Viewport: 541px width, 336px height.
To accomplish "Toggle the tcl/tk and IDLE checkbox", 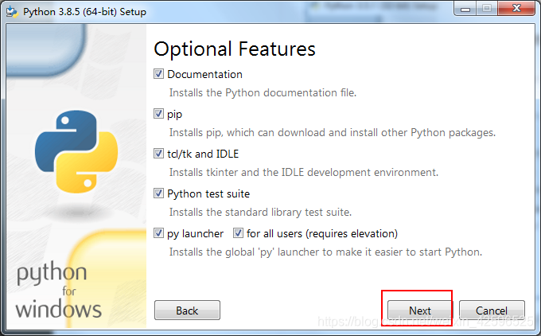I will coord(158,154).
